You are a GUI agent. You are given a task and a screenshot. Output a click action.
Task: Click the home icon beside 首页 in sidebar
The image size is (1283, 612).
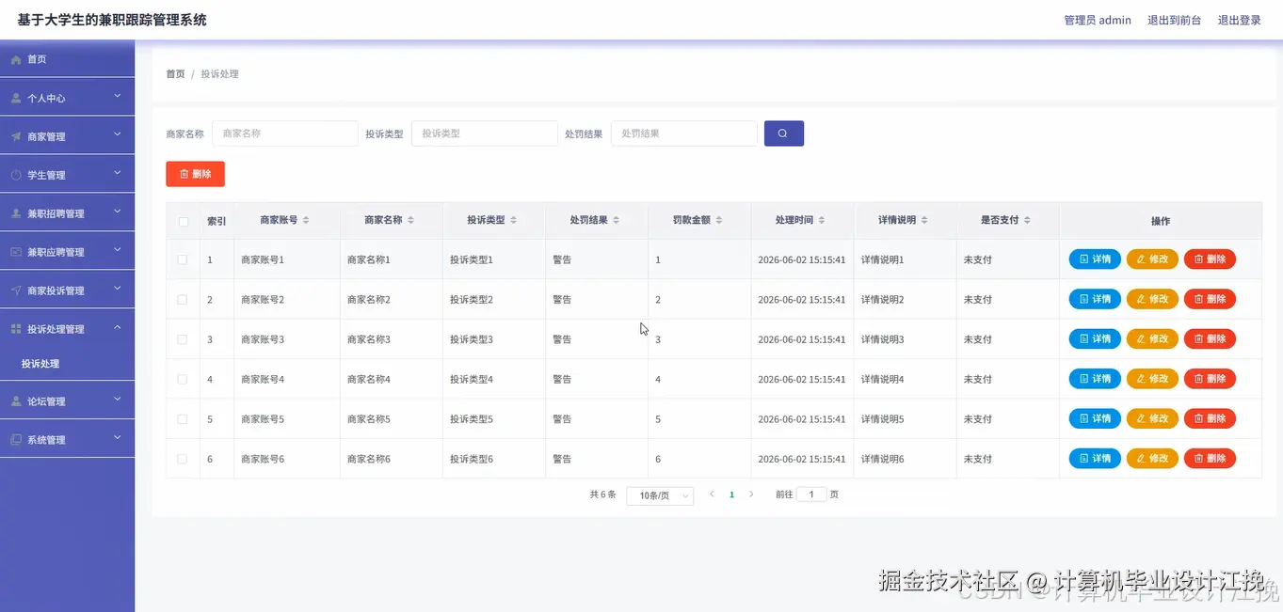14,58
